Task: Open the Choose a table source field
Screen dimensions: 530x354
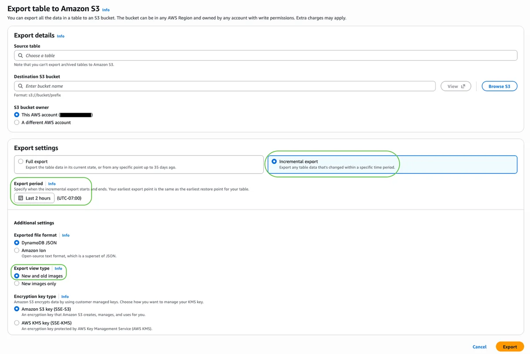Action: (x=265, y=56)
